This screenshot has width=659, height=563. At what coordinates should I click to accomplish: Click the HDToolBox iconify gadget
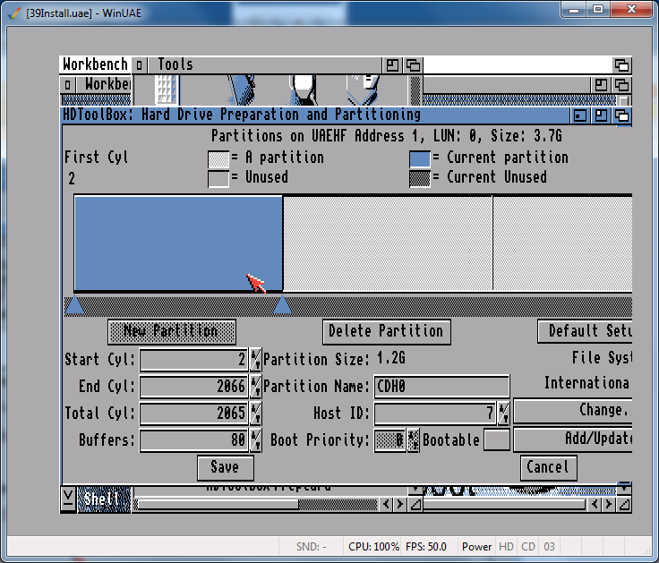pos(579,115)
